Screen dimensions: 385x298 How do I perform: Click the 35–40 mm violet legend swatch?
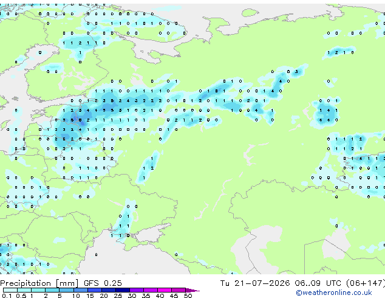pos(151,290)
